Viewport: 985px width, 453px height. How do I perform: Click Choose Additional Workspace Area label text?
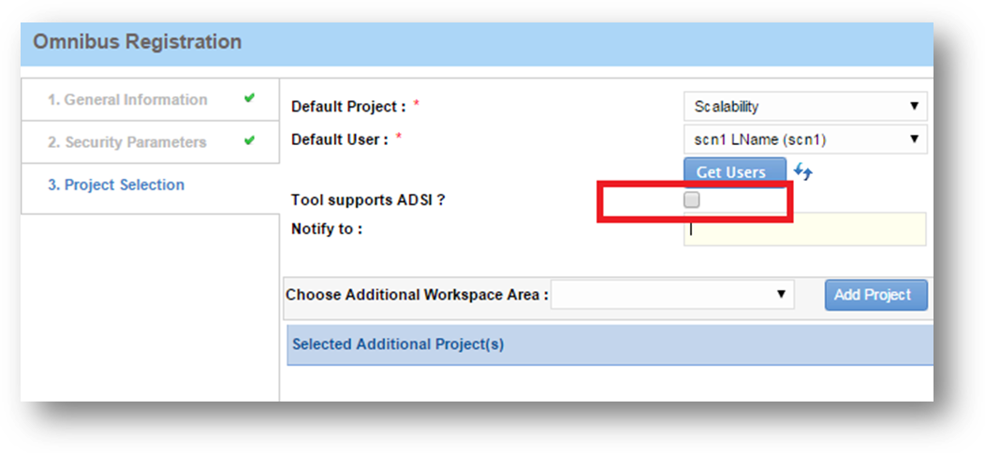tap(417, 295)
